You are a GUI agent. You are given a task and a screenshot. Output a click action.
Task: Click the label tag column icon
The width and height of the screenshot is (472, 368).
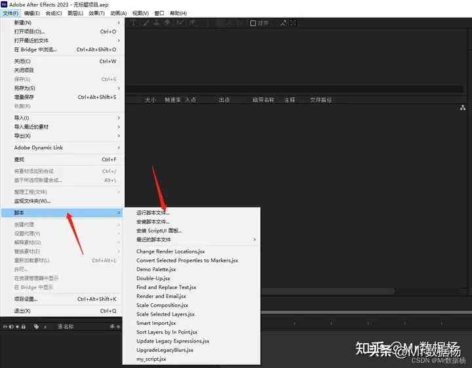36,327
